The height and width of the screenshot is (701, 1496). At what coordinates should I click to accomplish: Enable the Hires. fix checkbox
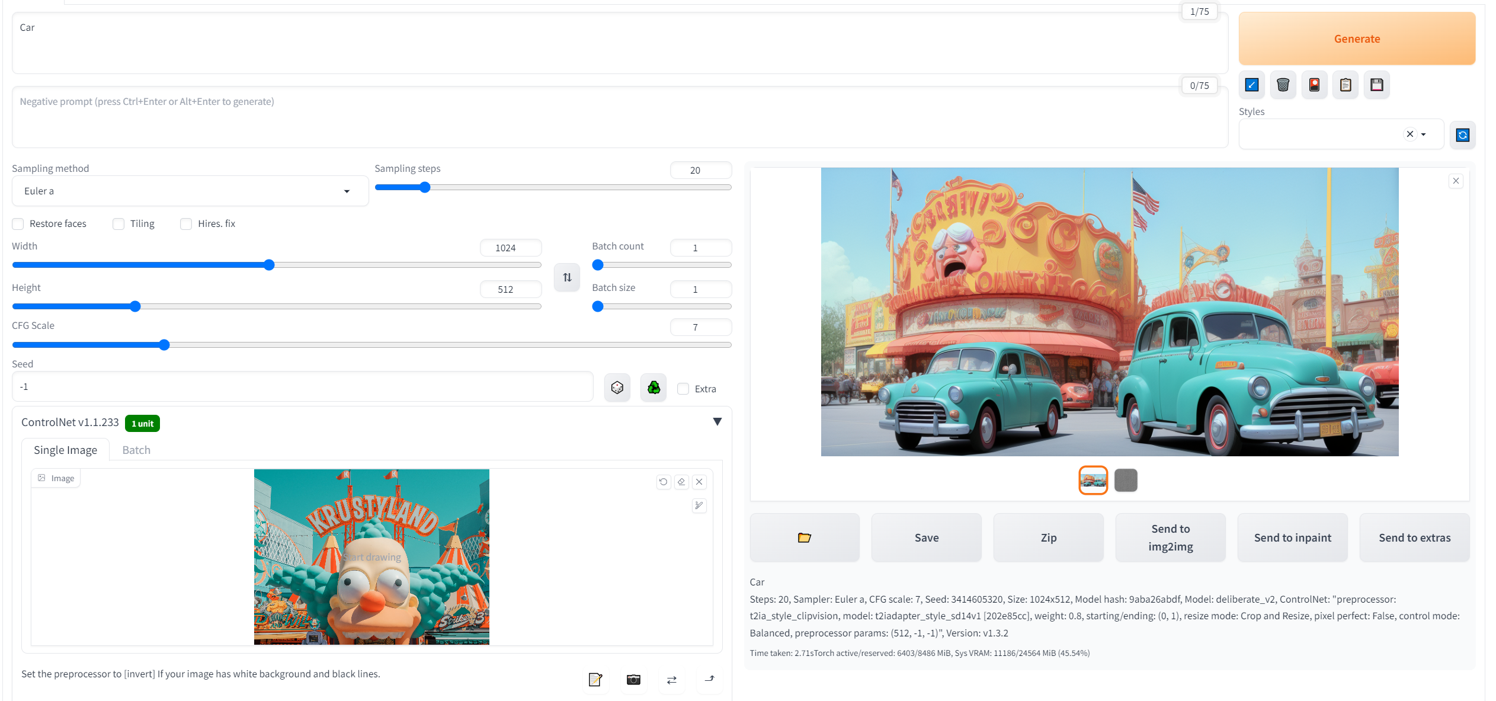186,224
